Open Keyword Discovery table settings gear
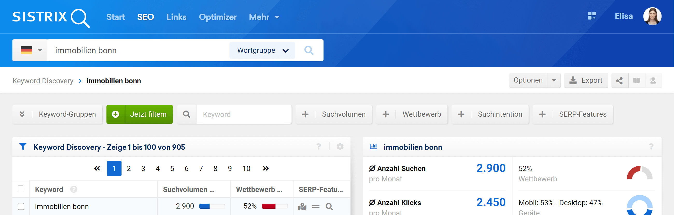 point(340,147)
